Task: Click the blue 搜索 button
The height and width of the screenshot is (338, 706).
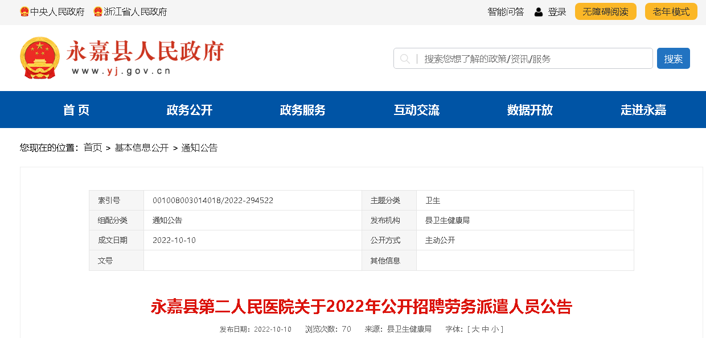Action: 674,59
